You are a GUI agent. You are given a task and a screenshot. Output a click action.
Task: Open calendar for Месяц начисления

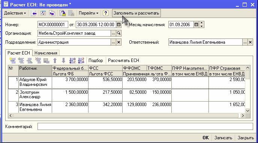click(x=196, y=25)
